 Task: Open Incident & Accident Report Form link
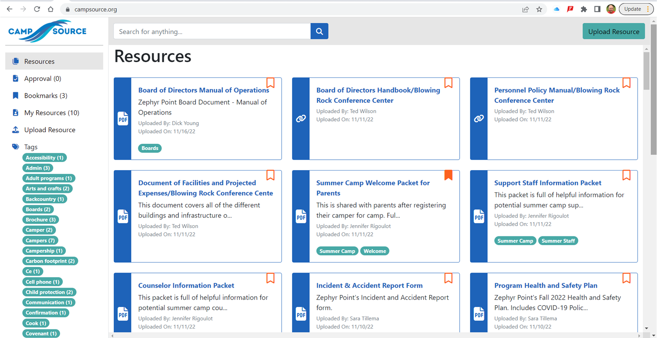pyautogui.click(x=369, y=285)
